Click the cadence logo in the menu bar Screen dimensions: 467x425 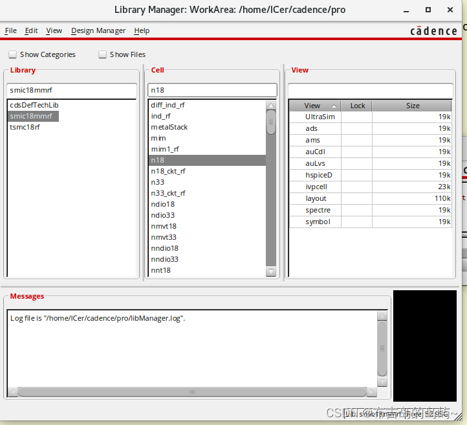[433, 30]
